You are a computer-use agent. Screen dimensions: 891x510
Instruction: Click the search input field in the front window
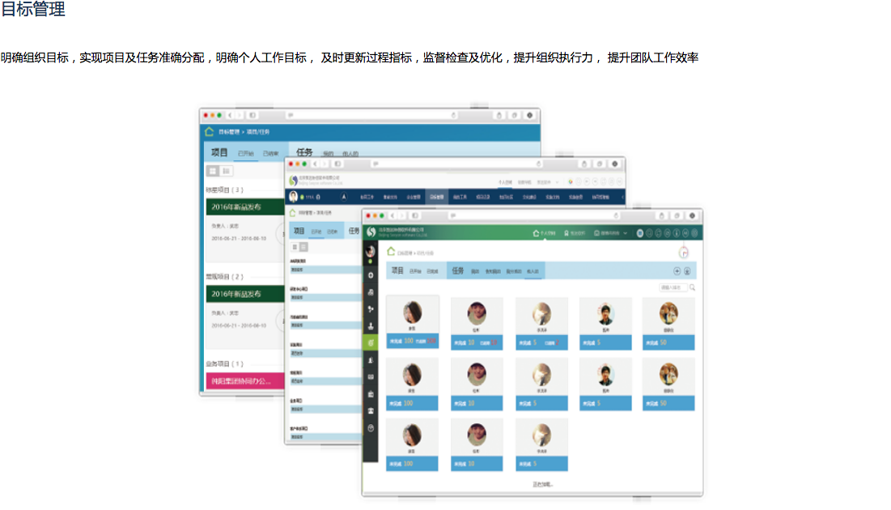click(672, 287)
